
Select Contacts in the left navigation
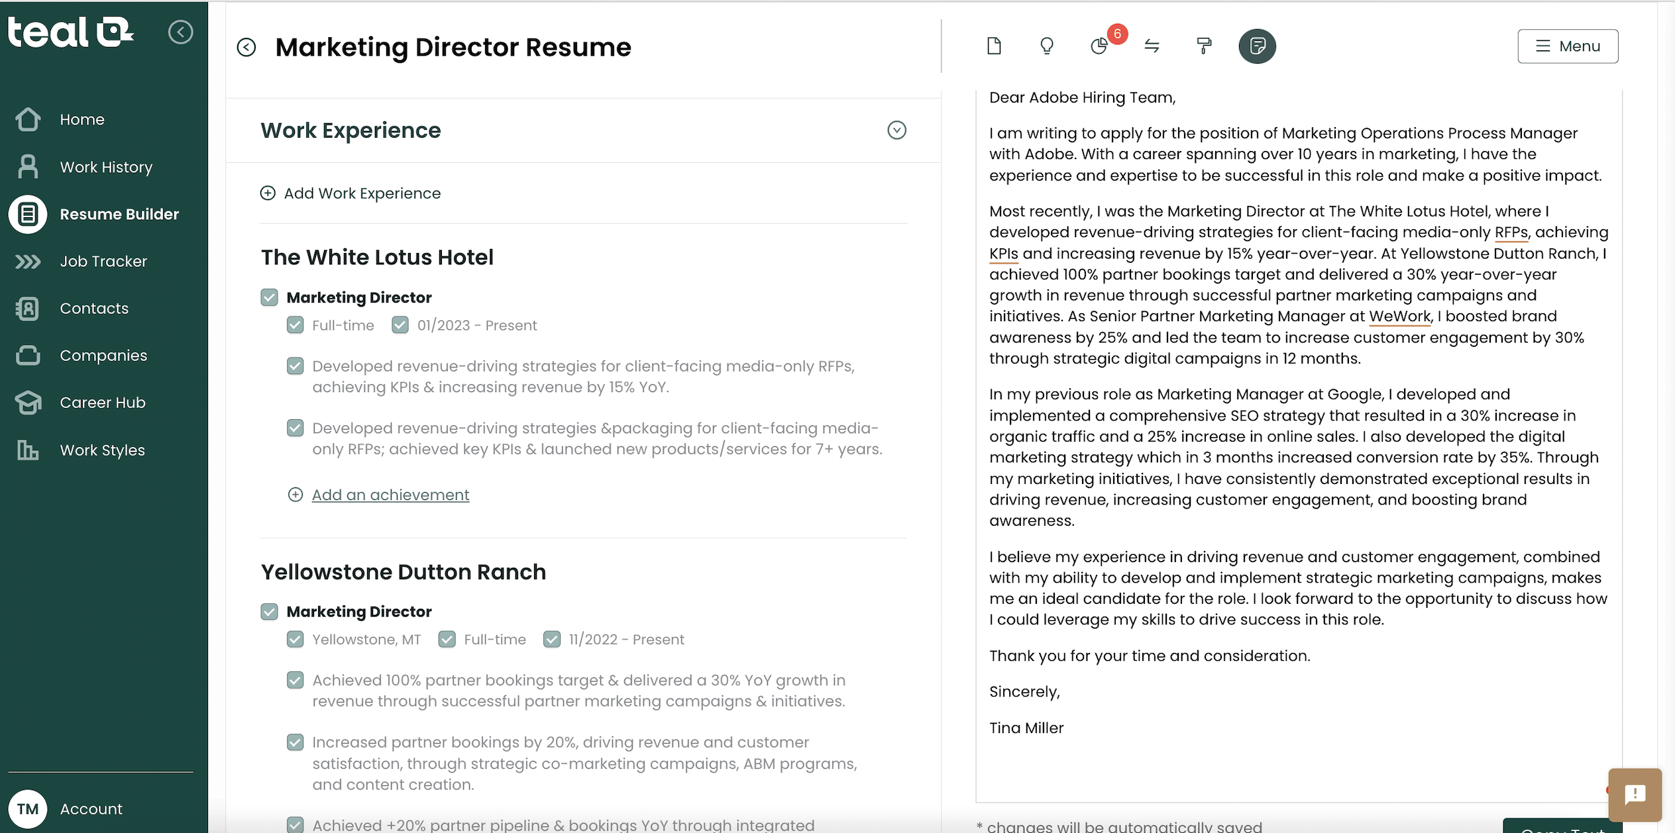94,308
